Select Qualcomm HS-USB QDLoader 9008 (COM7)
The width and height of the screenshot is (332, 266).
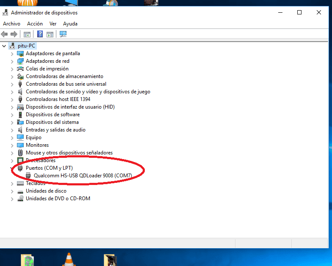83,176
